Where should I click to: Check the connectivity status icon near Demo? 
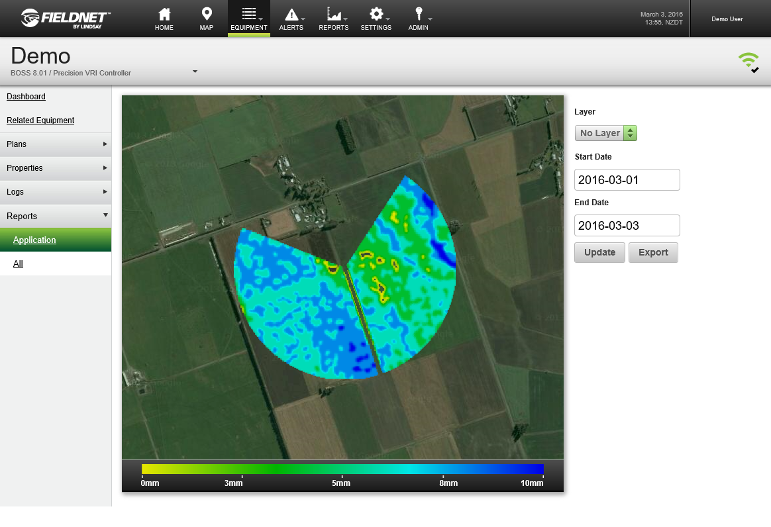pyautogui.click(x=748, y=60)
